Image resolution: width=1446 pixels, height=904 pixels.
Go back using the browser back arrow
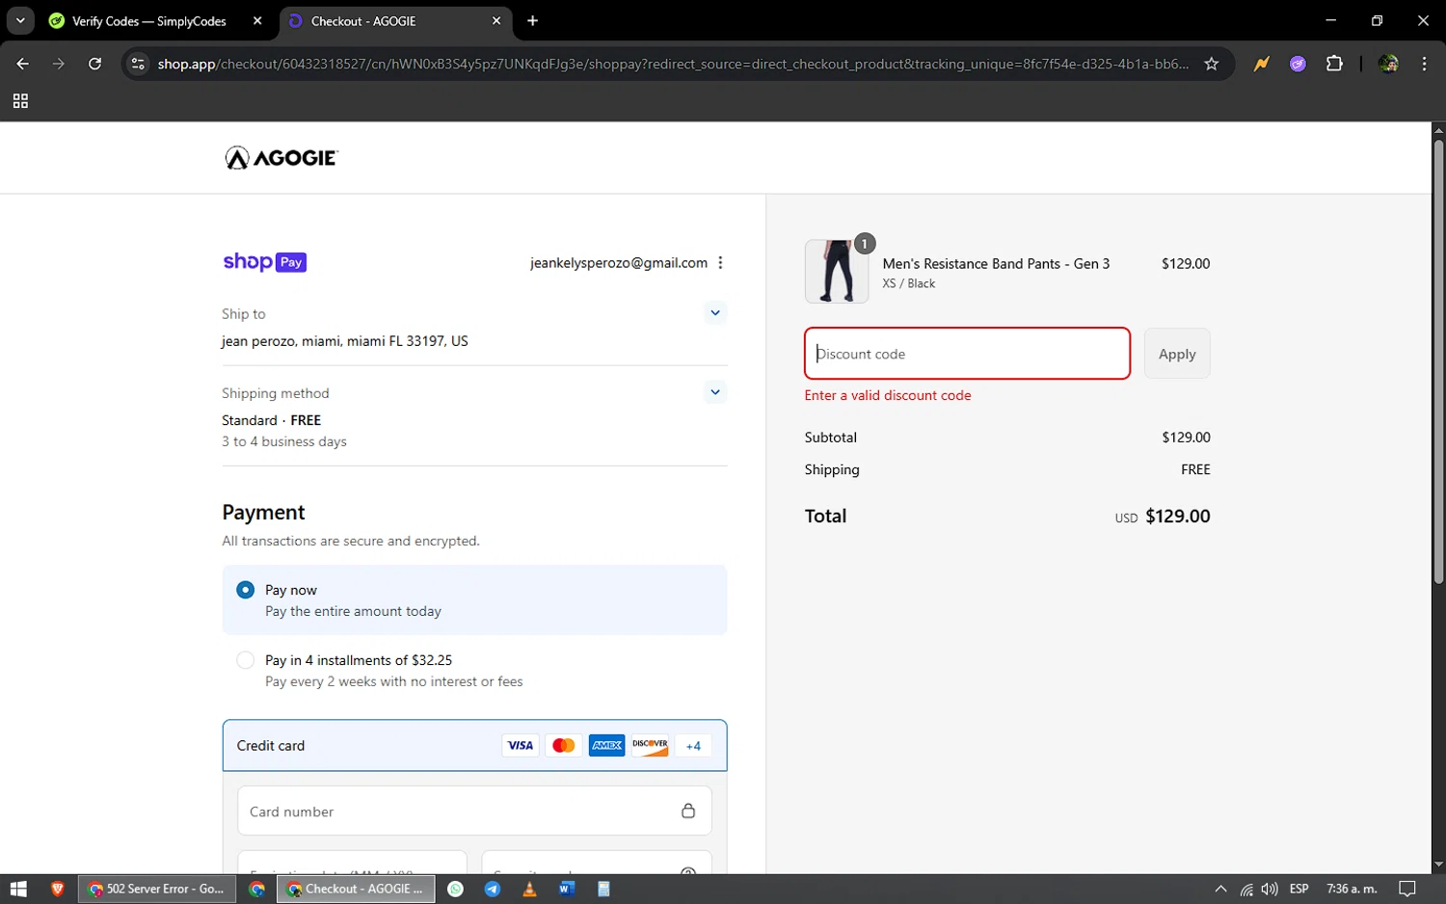(22, 64)
